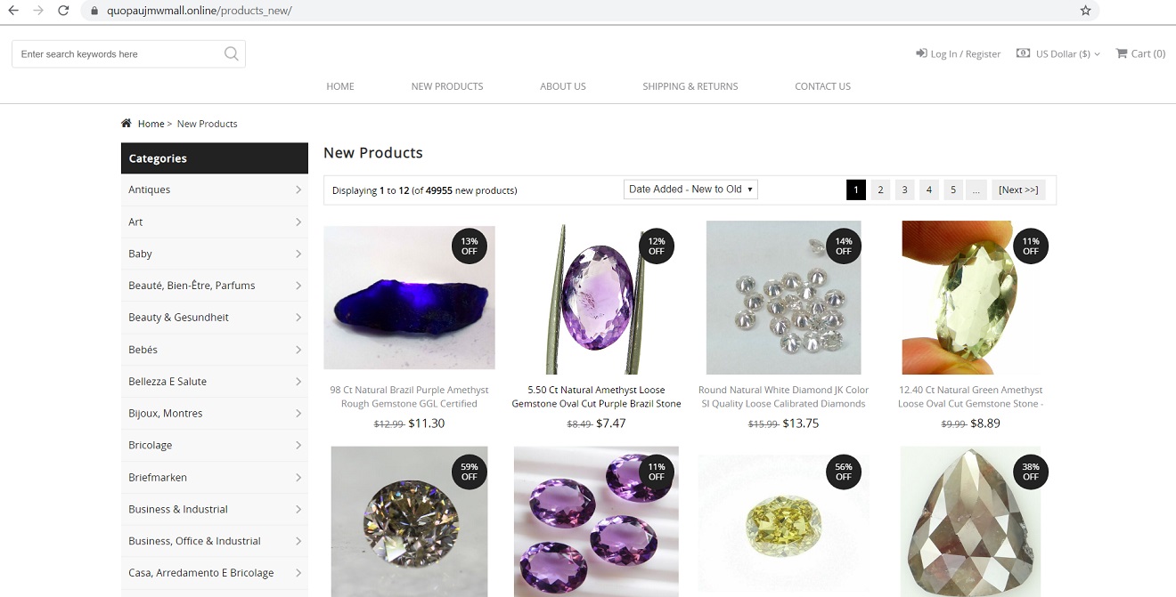Click the browser reload icon
This screenshot has height=597, width=1176.
63,11
